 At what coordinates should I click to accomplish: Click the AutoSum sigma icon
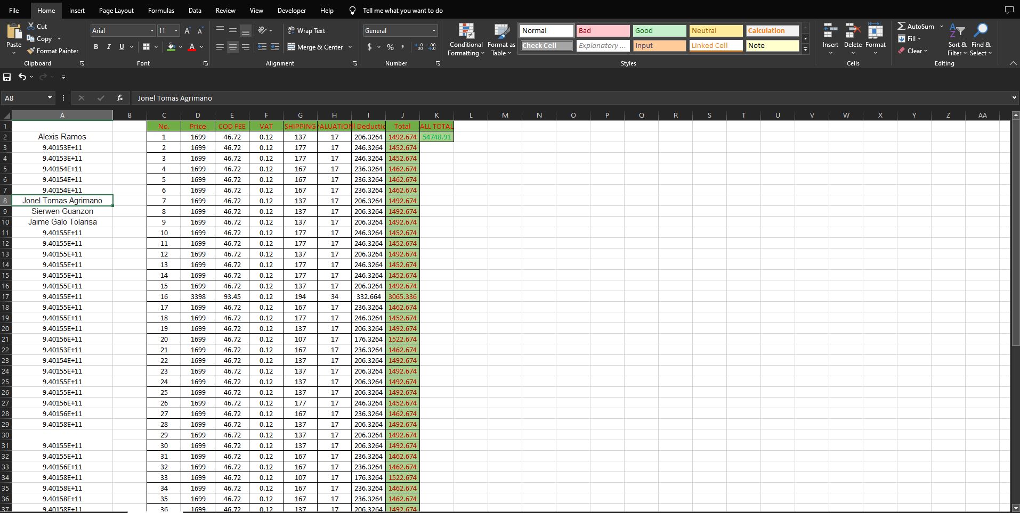point(901,26)
